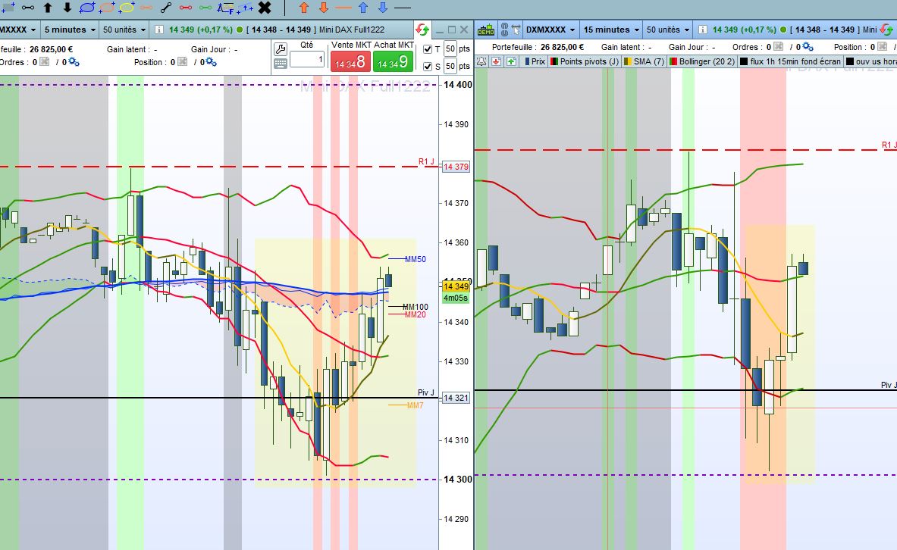The height and width of the screenshot is (550, 897).
Task: Click the S points value field
Action: pos(450,66)
